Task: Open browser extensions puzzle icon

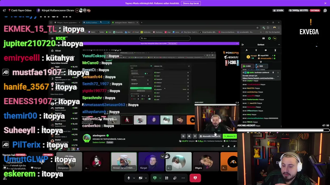Action: 268,27
